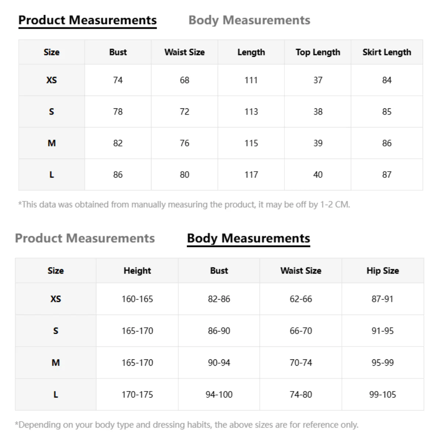This screenshot has width=441, height=441.
Task: Select the 66-70 waist range for size S
Action: click(x=301, y=331)
